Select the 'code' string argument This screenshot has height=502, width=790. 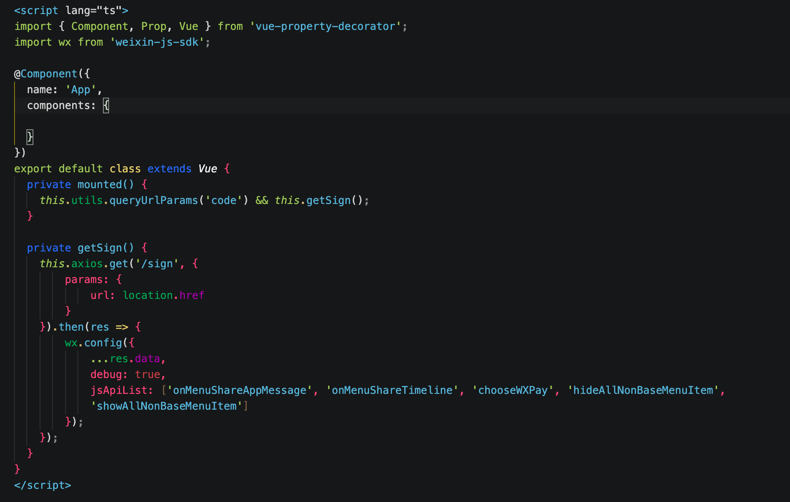click(x=224, y=200)
